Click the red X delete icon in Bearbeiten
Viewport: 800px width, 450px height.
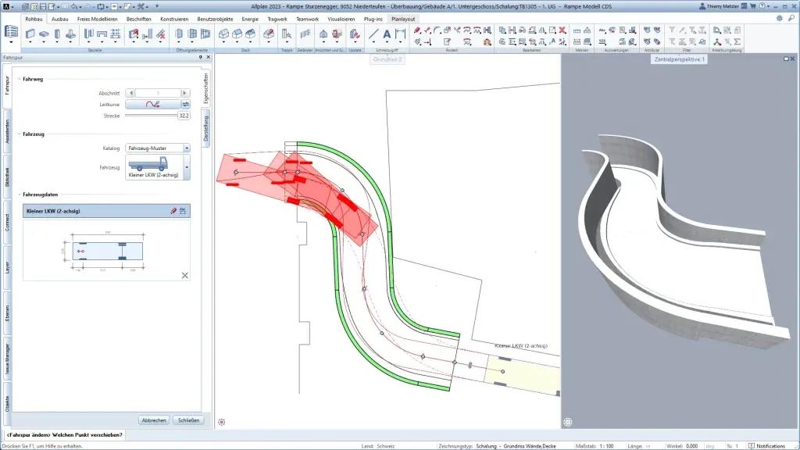tap(562, 30)
